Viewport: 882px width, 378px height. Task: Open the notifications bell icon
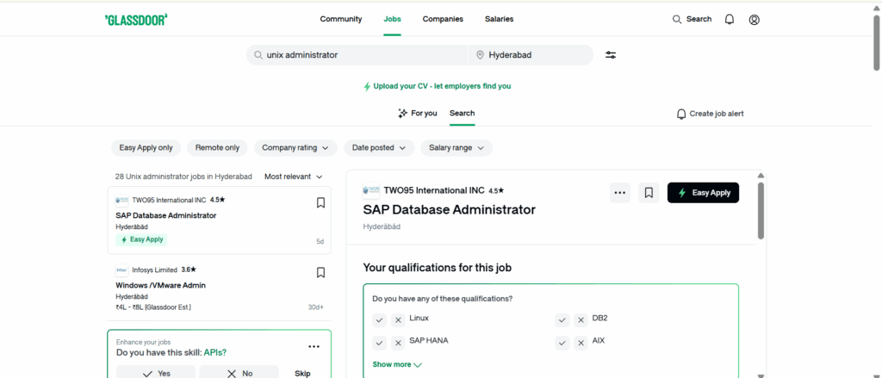[730, 19]
